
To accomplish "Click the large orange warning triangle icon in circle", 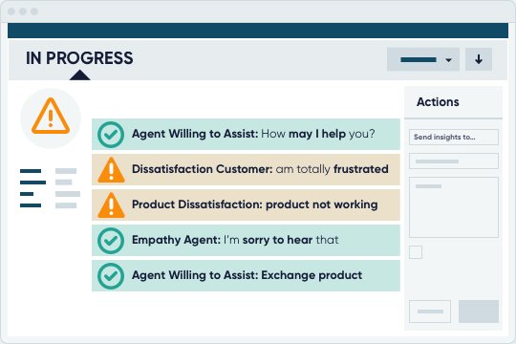I will [51, 117].
